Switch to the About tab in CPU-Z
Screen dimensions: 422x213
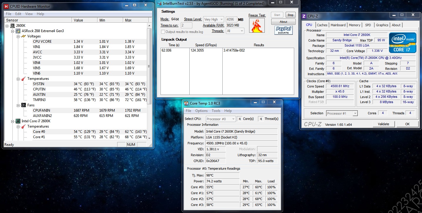(396, 25)
